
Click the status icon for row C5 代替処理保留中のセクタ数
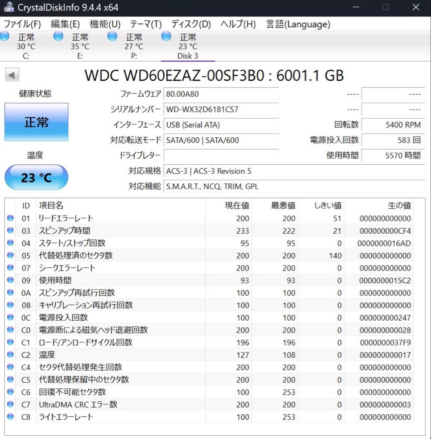point(10,379)
